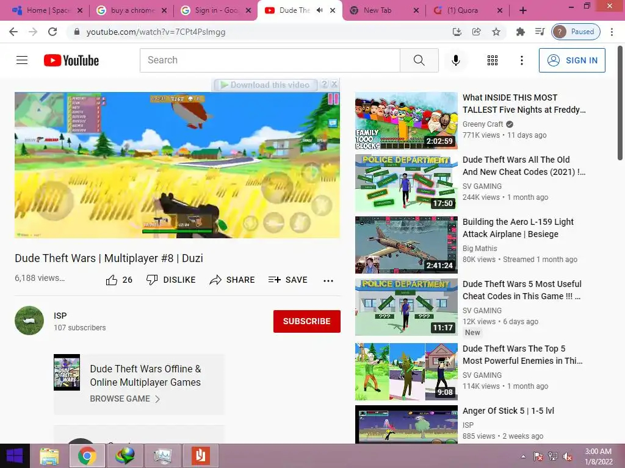The height and width of the screenshot is (468, 625).
Task: Save video to a playlist
Action: tap(287, 280)
